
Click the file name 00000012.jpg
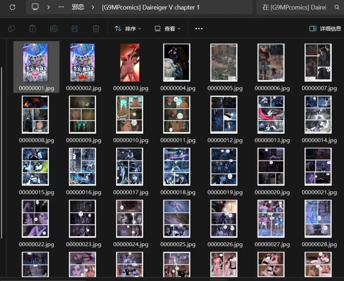point(225,140)
